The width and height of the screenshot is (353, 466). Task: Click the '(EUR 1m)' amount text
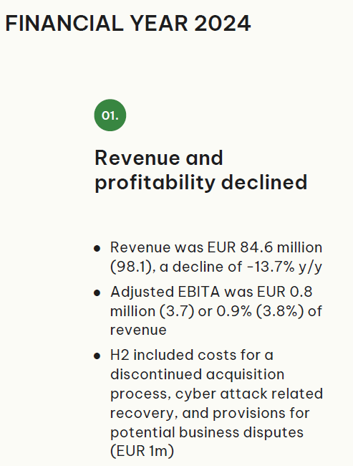coord(142,451)
